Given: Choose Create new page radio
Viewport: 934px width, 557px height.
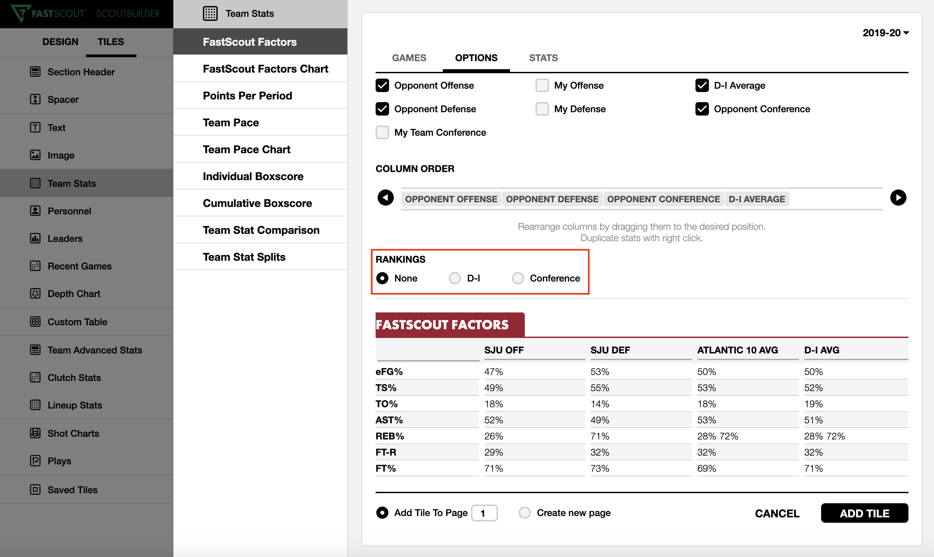Looking at the screenshot, I should click(x=524, y=513).
